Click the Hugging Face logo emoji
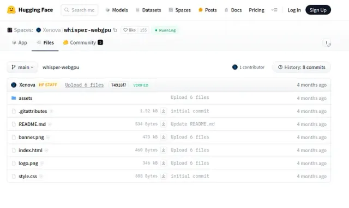The height and width of the screenshot is (208, 349). click(x=11, y=10)
